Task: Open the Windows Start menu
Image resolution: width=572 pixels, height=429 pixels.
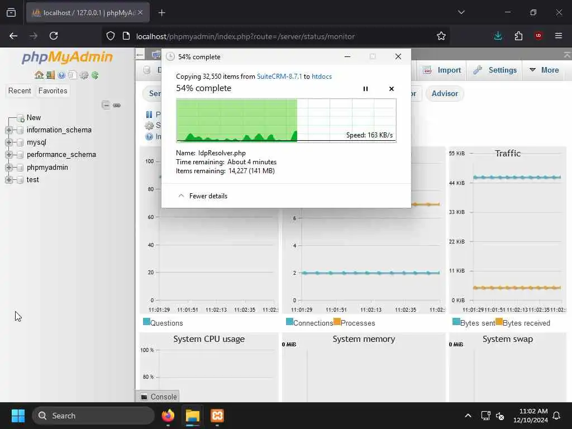Action: pos(18,416)
